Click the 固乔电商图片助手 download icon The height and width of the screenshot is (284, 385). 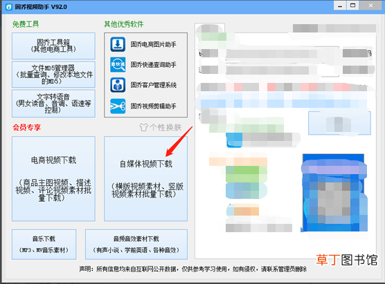pyautogui.click(x=118, y=44)
